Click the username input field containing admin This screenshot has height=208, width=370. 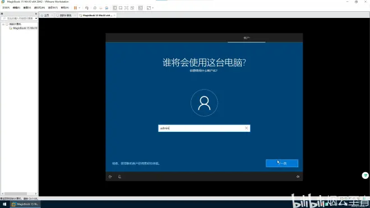coord(204,128)
